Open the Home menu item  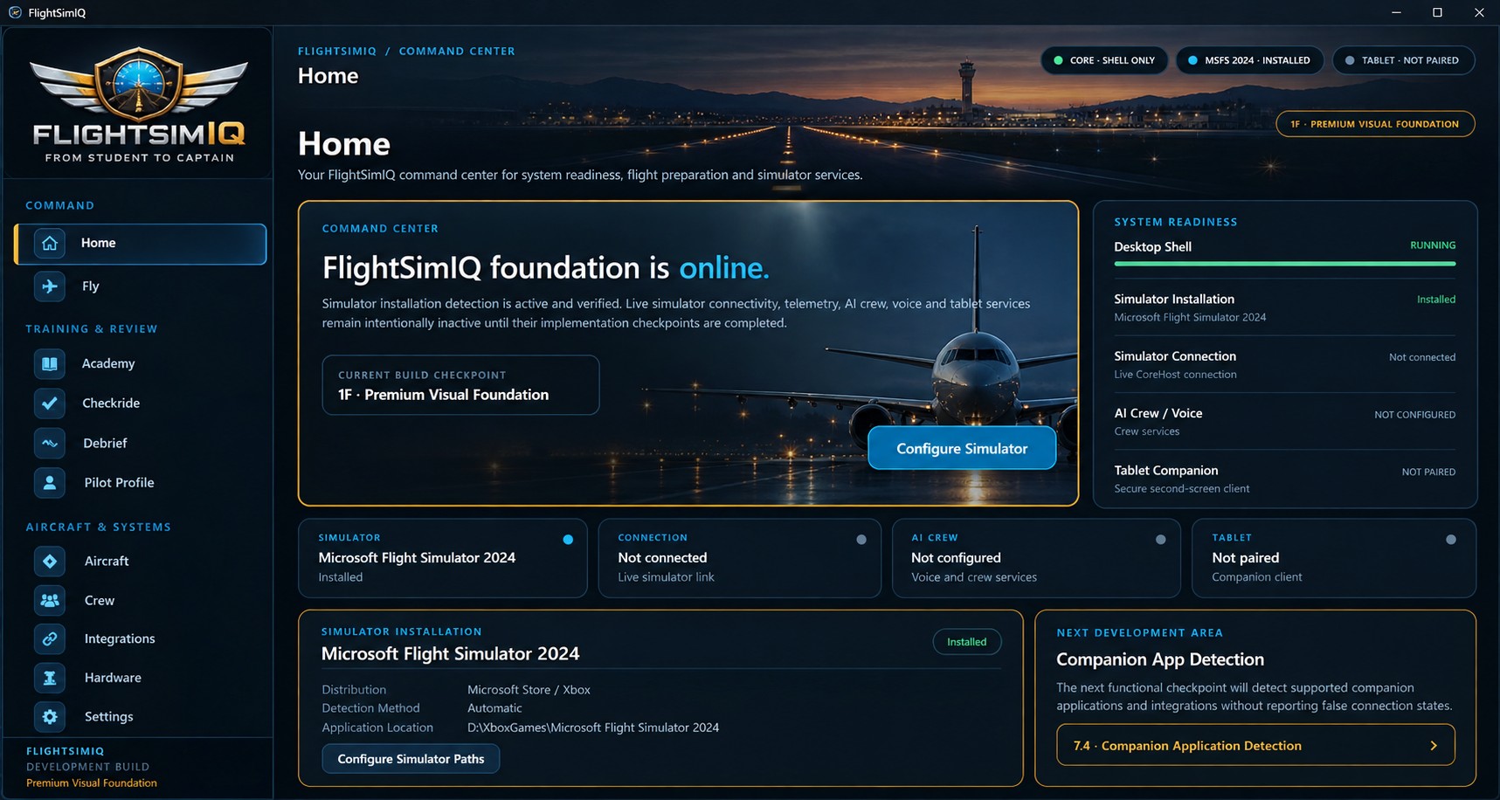(141, 244)
